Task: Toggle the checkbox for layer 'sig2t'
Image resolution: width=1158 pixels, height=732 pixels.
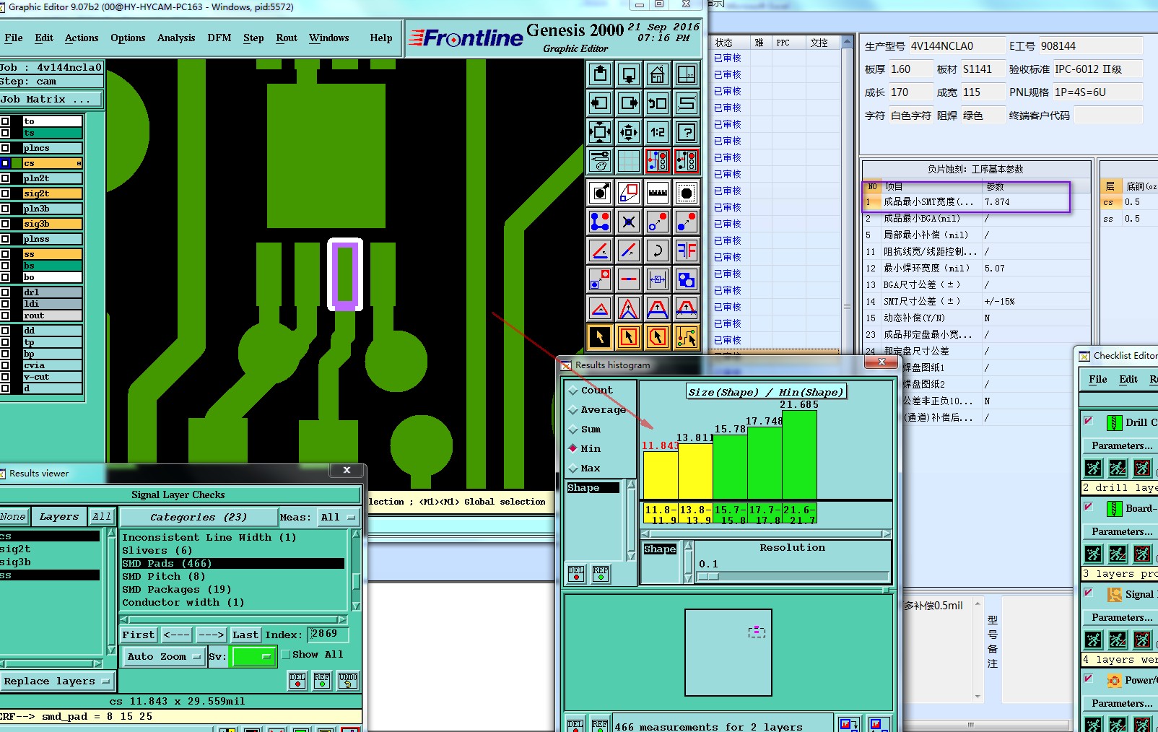Action: coord(5,193)
